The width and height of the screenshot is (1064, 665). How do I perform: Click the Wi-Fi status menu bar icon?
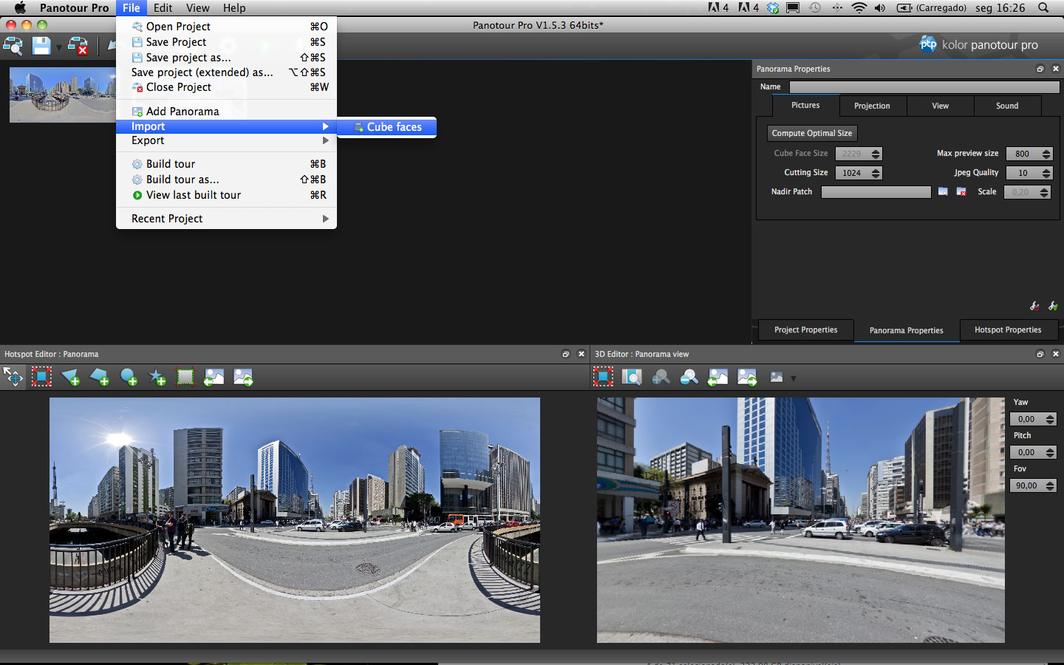[x=859, y=8]
